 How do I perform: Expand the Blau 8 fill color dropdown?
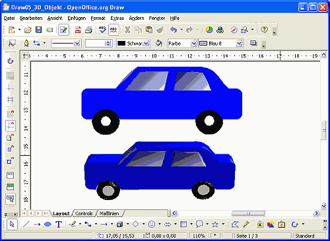239,44
